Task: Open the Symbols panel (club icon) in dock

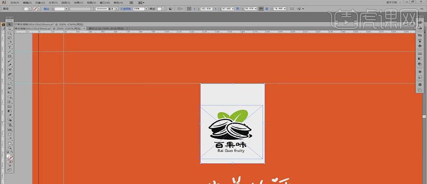Action: 420,46
